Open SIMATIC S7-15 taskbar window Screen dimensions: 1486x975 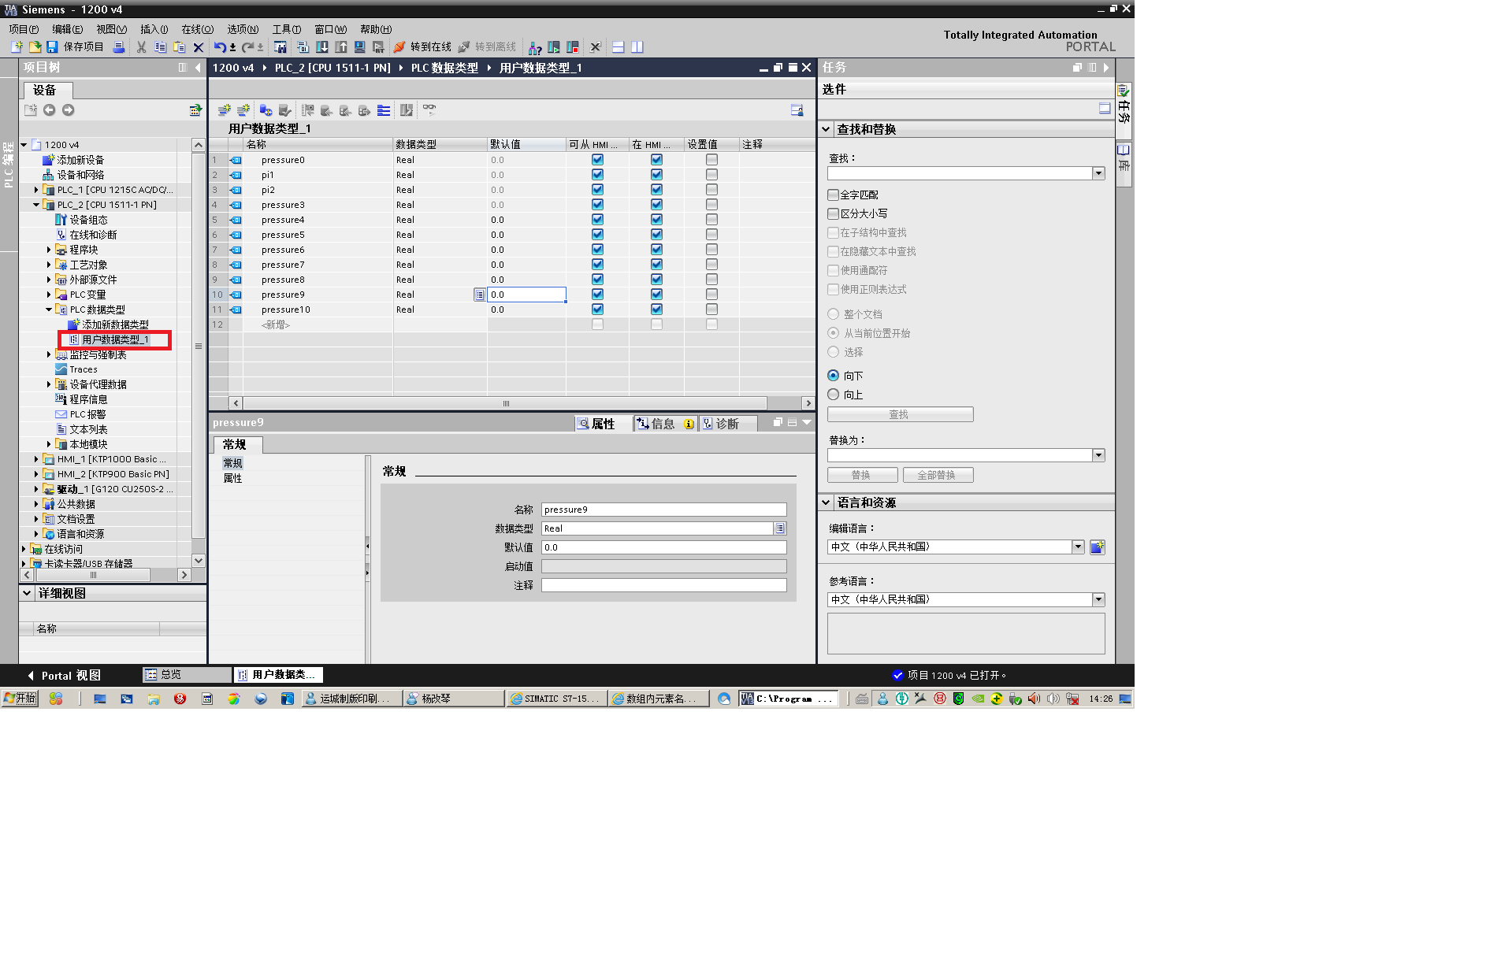click(555, 699)
